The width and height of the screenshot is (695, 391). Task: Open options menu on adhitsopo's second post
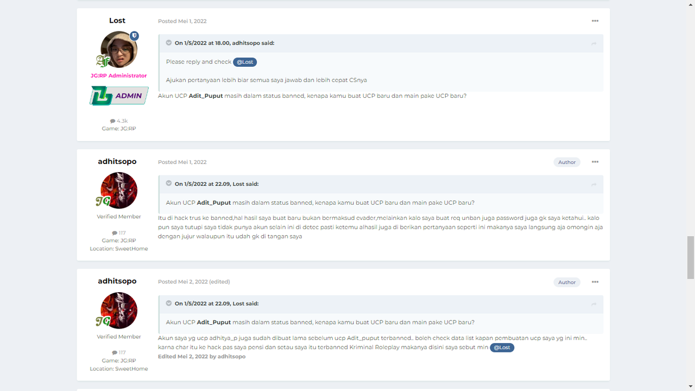coord(595,282)
